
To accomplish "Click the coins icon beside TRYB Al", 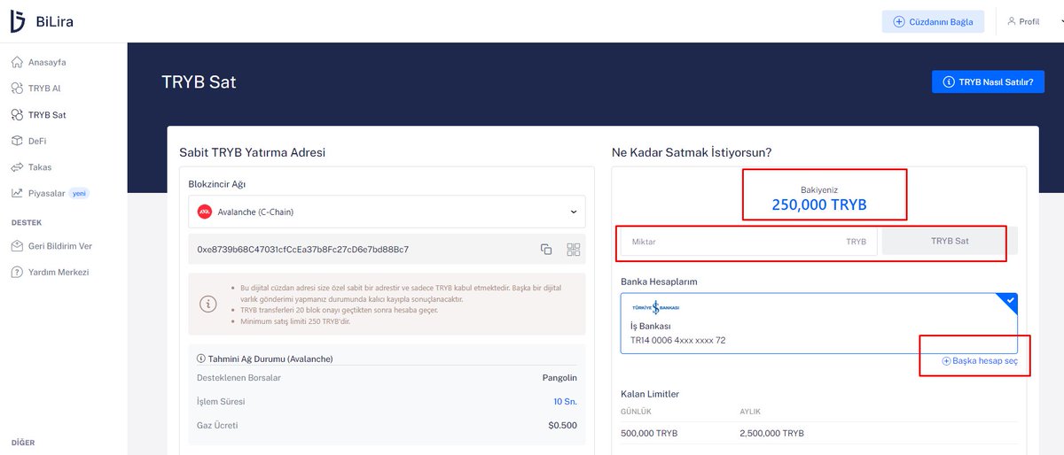I will tap(17, 89).
